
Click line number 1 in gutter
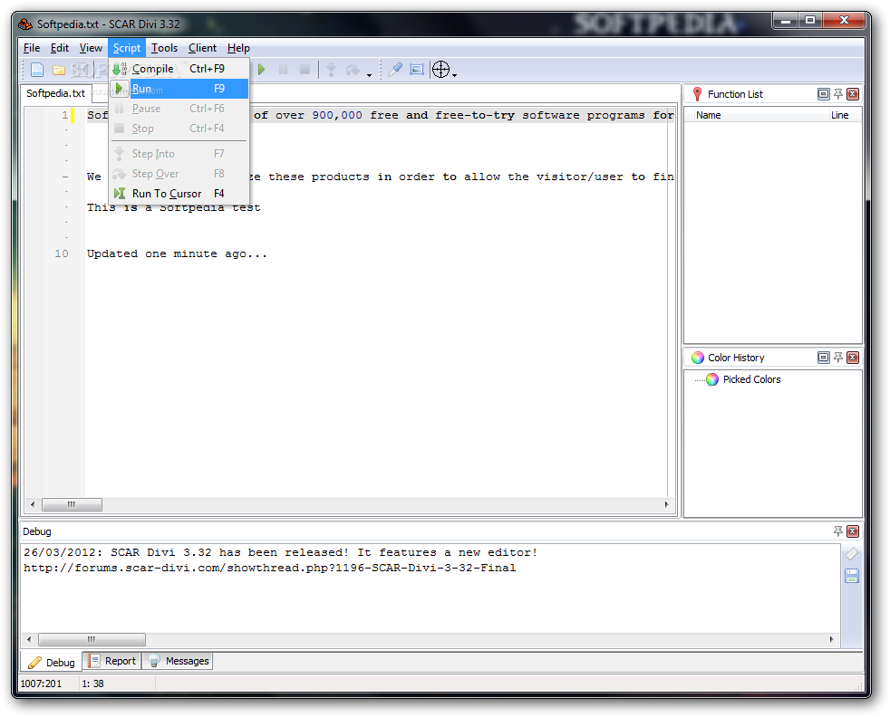[x=64, y=115]
